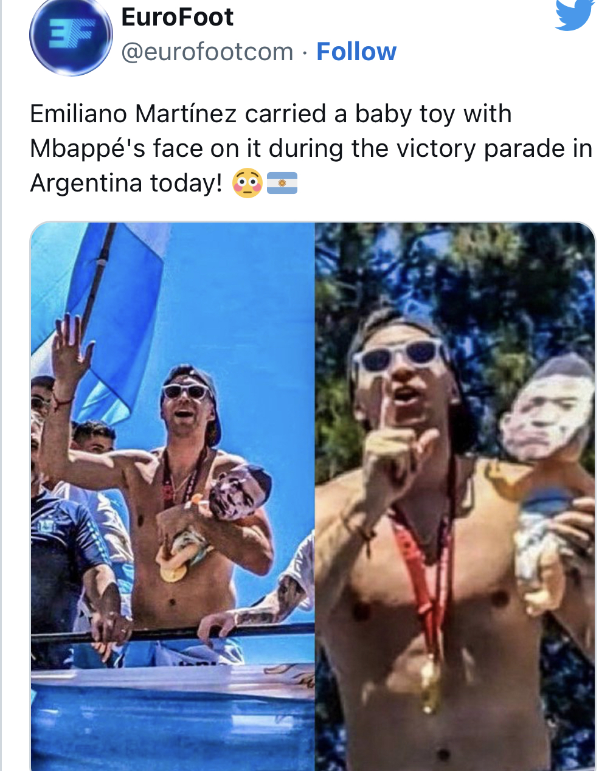Viewport: 613px width, 771px height.
Task: Follow the EuroFoot account
Action: point(356,52)
